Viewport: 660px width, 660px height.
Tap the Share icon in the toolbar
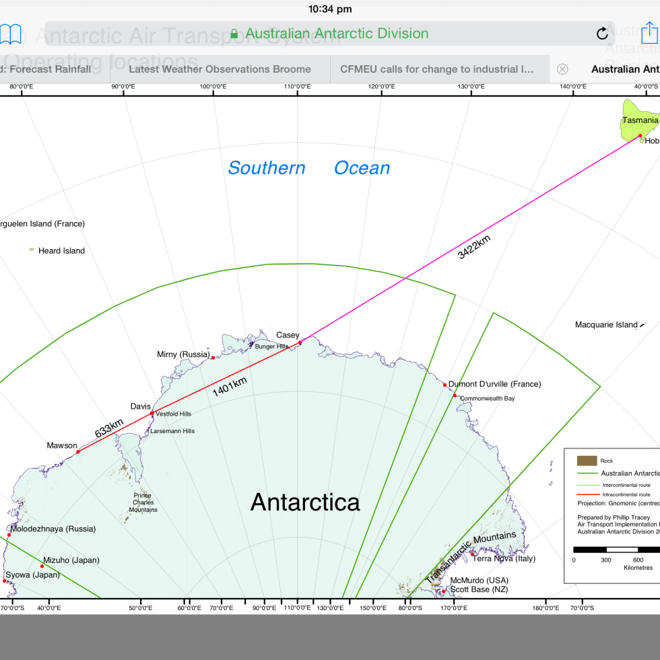(x=649, y=32)
